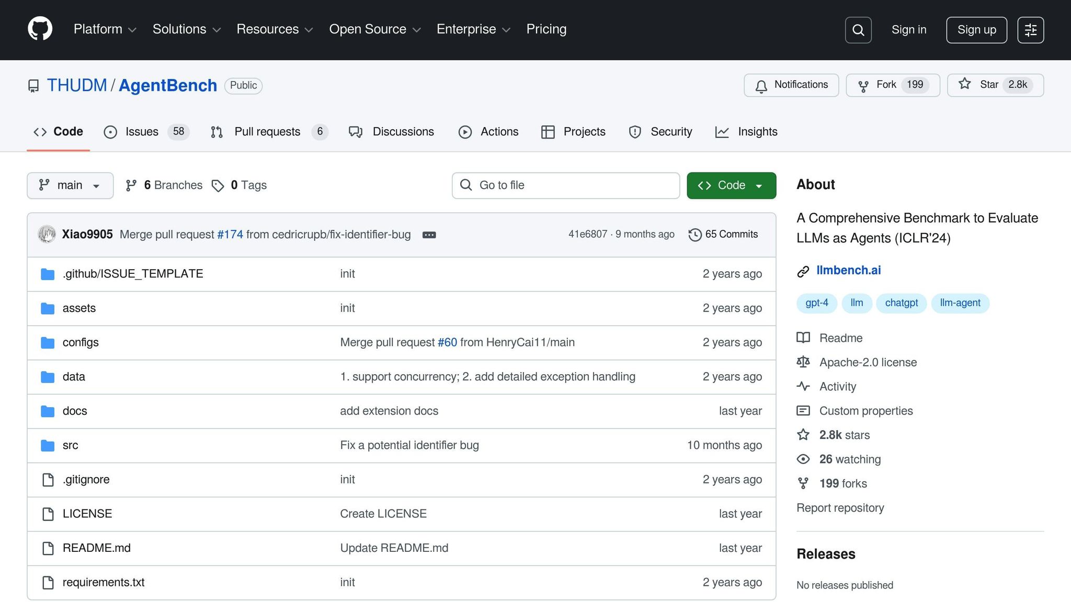The width and height of the screenshot is (1071, 602).
Task: Visit the llmbench.ai link
Action: tap(848, 270)
